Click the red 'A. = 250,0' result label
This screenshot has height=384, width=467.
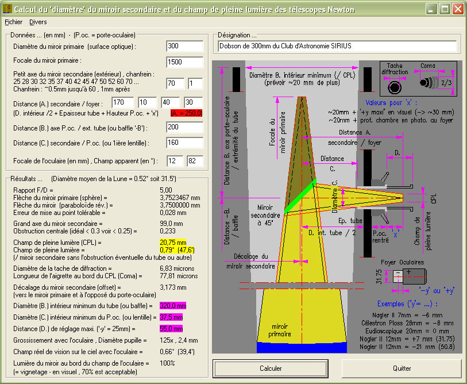tap(187, 113)
